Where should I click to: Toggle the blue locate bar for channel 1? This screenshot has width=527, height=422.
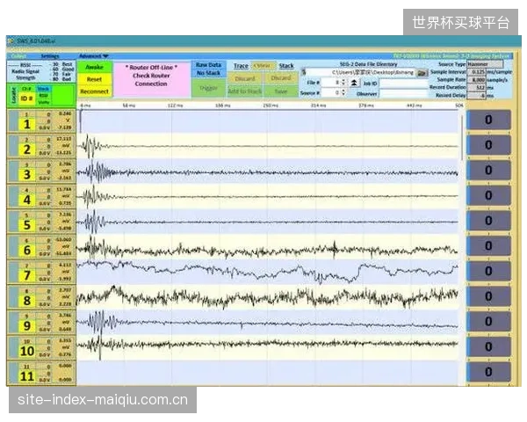point(13,120)
